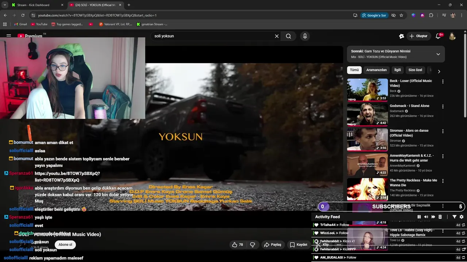Viewport: 467px width, 262px height.
Task: Open gmatrian Stream bookmark
Action: coord(152,24)
